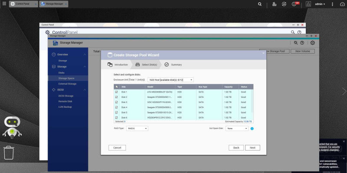Open the main hamburger menu
This screenshot has width=347, height=173.
(x=4, y=4)
